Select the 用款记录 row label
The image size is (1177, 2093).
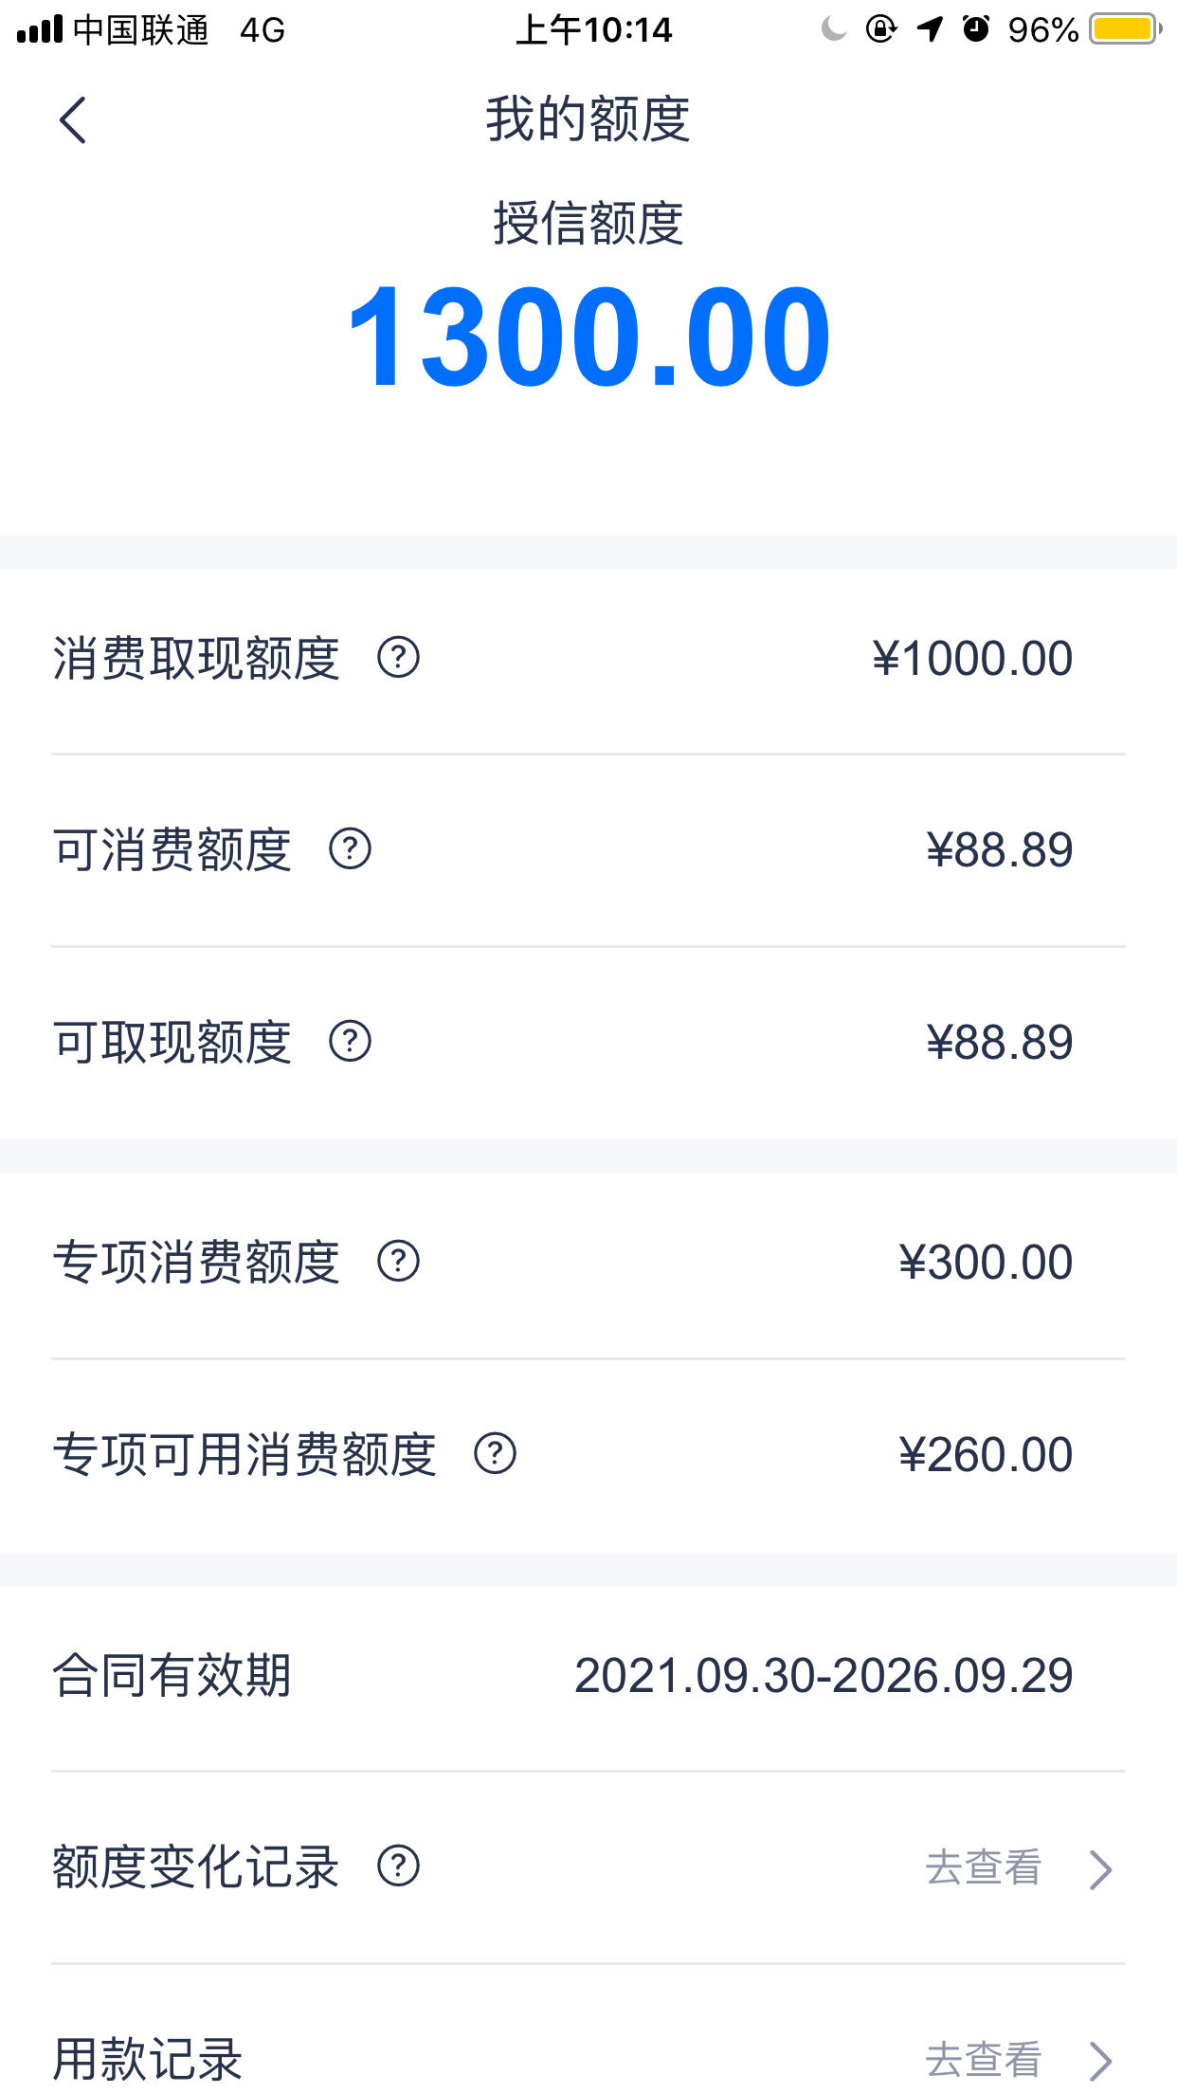click(x=148, y=2059)
